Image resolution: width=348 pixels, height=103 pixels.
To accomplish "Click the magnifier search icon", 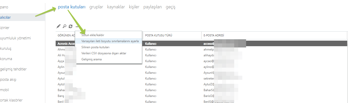I will [64, 26].
